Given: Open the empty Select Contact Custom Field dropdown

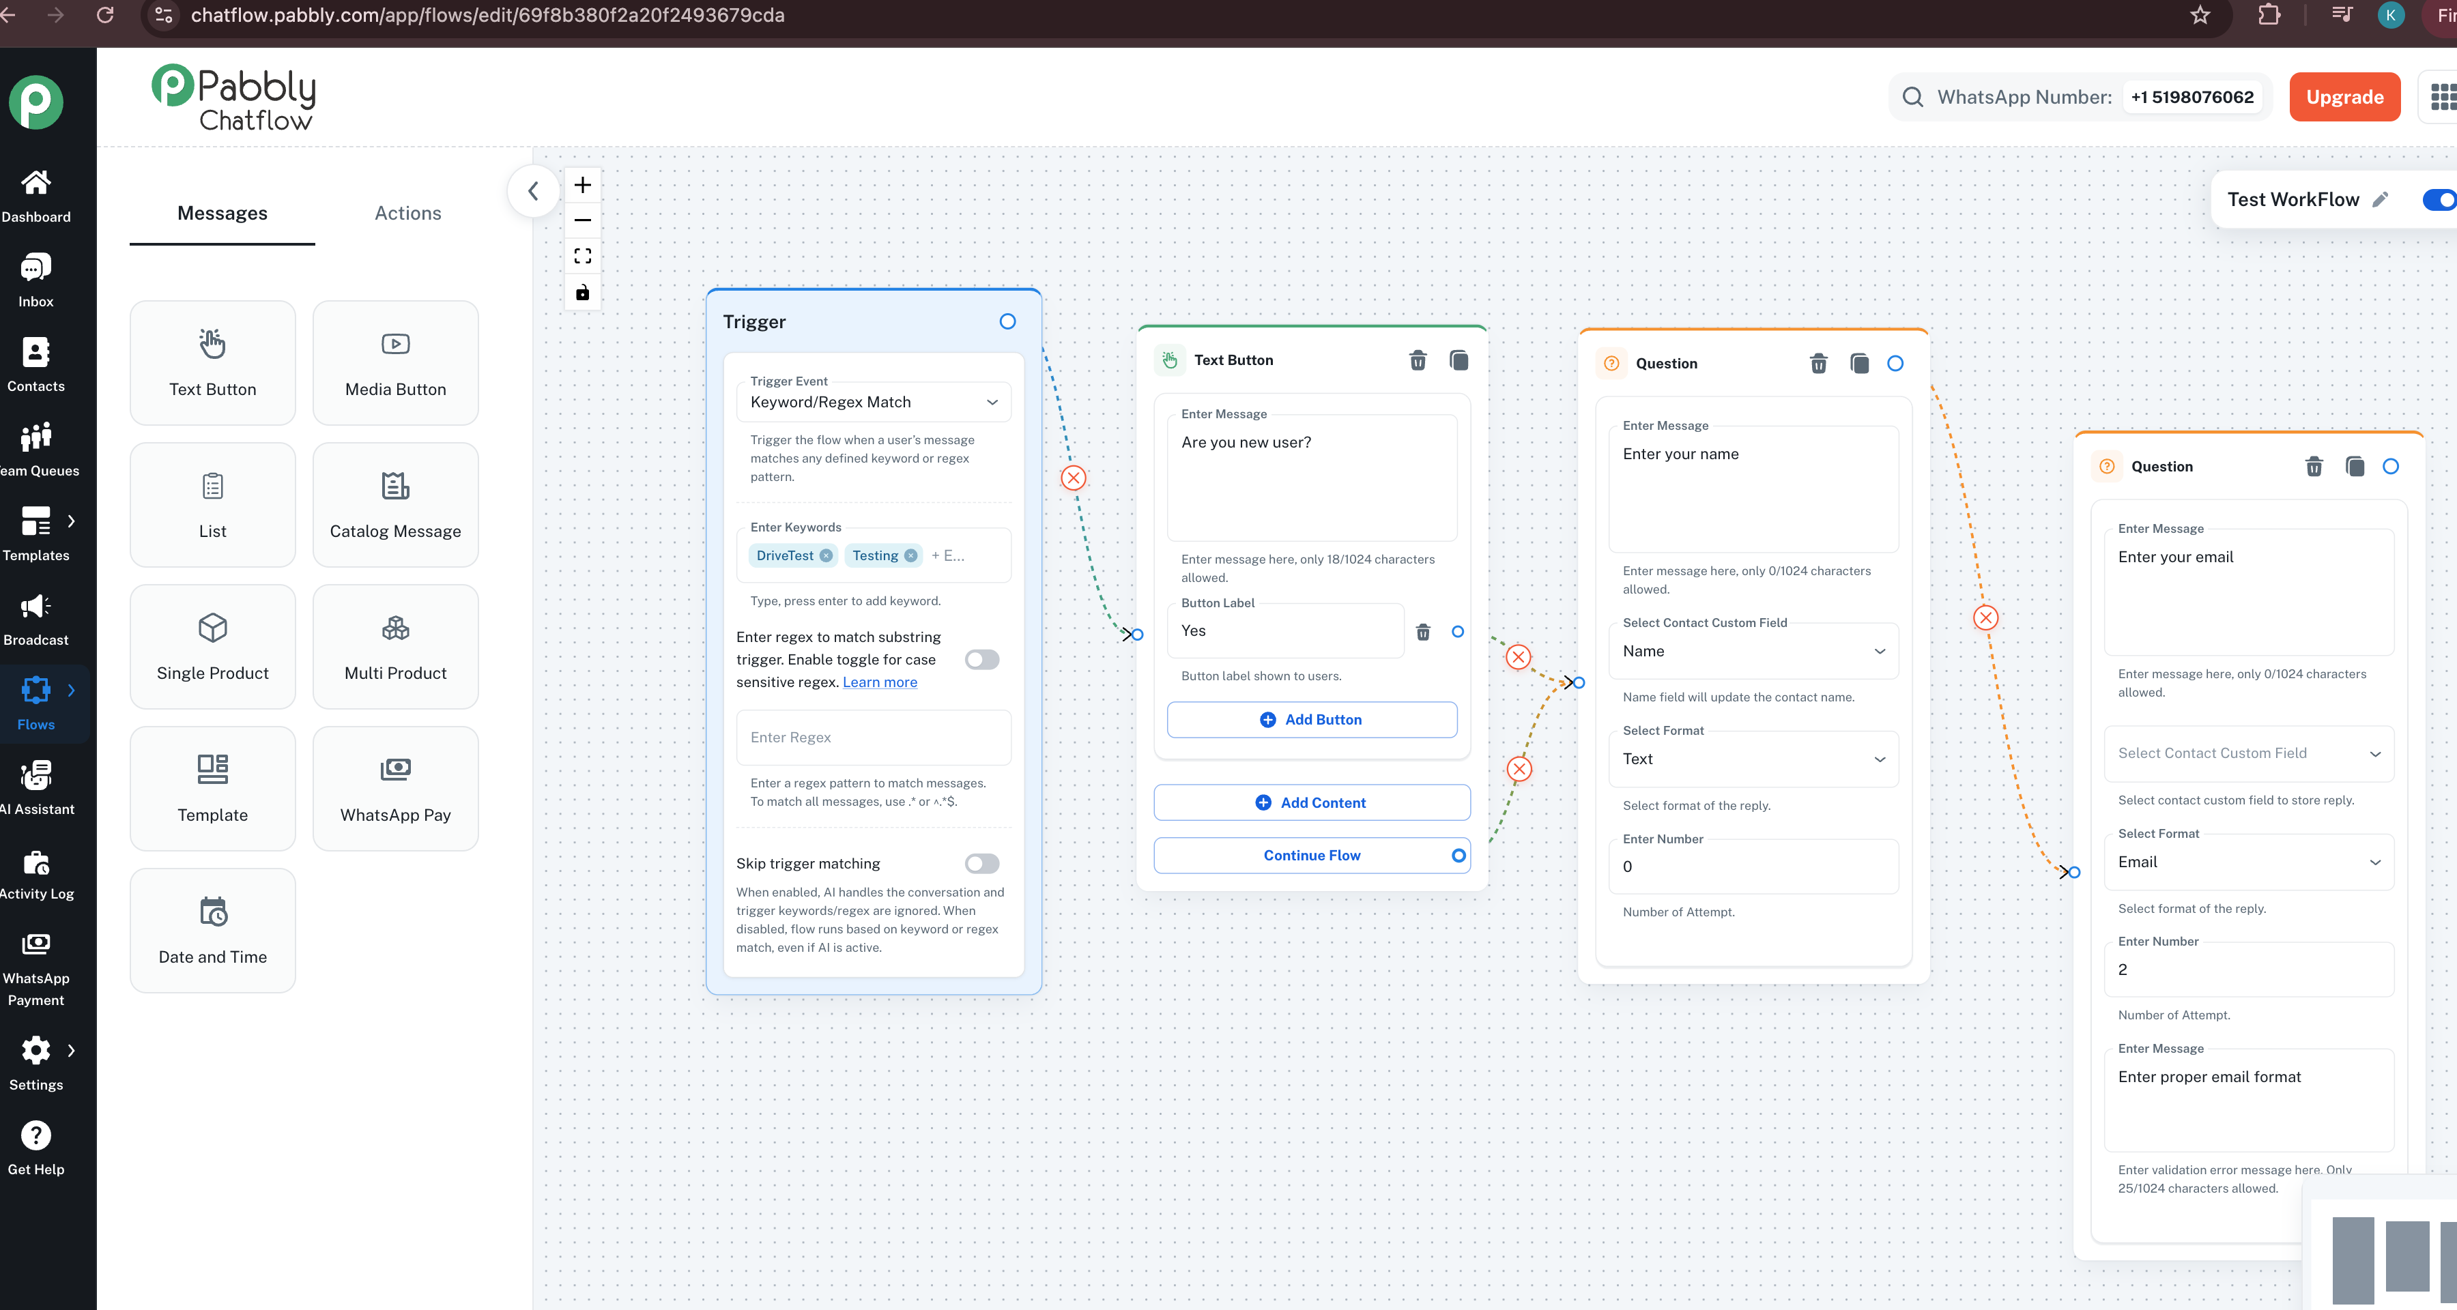Looking at the screenshot, I should (x=2249, y=753).
